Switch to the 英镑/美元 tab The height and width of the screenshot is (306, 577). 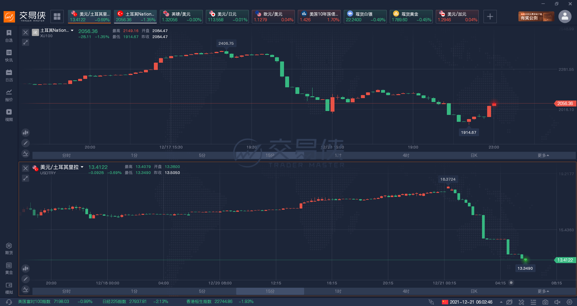181,16
